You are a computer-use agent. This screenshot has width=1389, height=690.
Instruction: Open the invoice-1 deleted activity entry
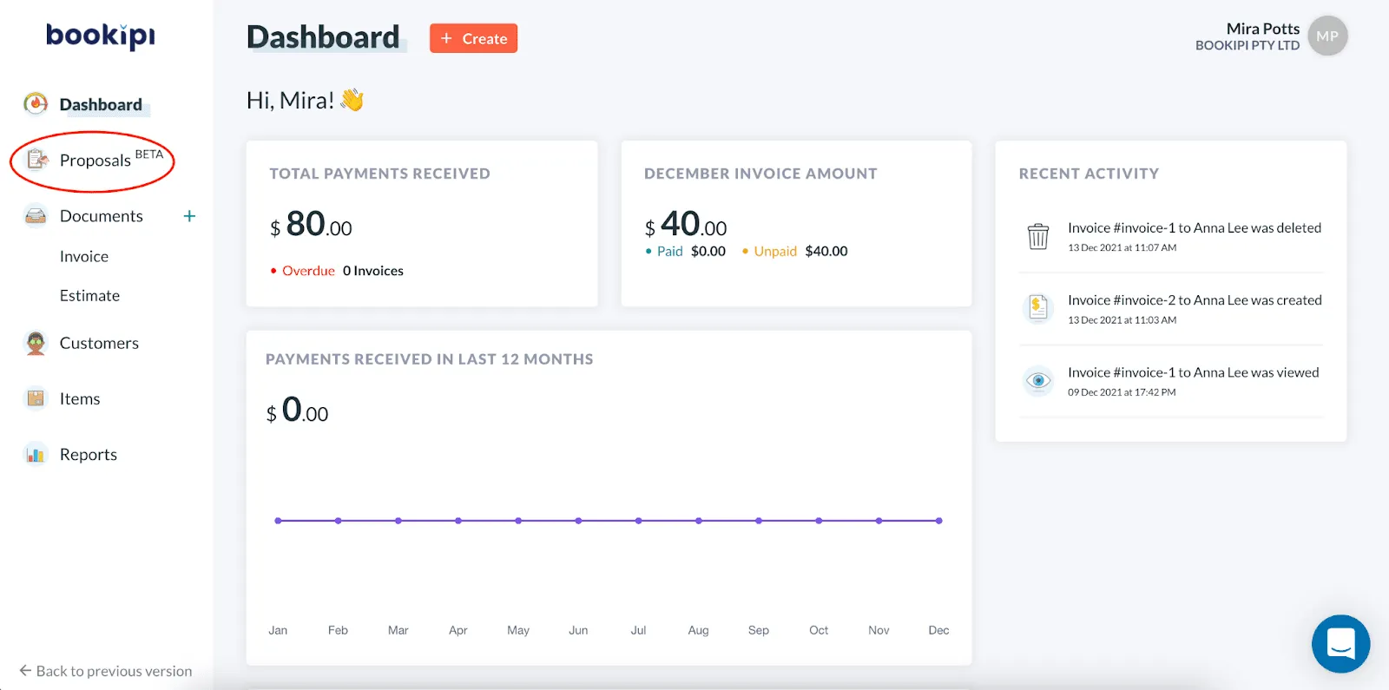click(1171, 236)
